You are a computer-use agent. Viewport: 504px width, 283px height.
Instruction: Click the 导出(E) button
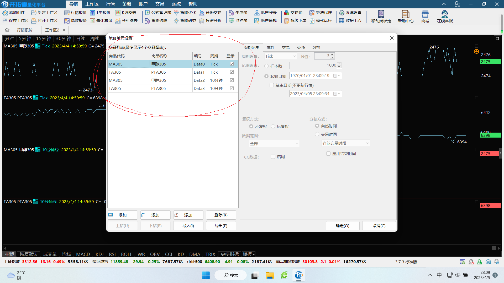point(221,226)
